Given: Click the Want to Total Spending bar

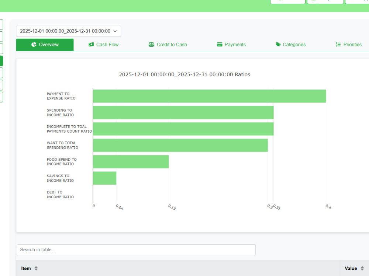Looking at the screenshot, I should pos(180,145).
